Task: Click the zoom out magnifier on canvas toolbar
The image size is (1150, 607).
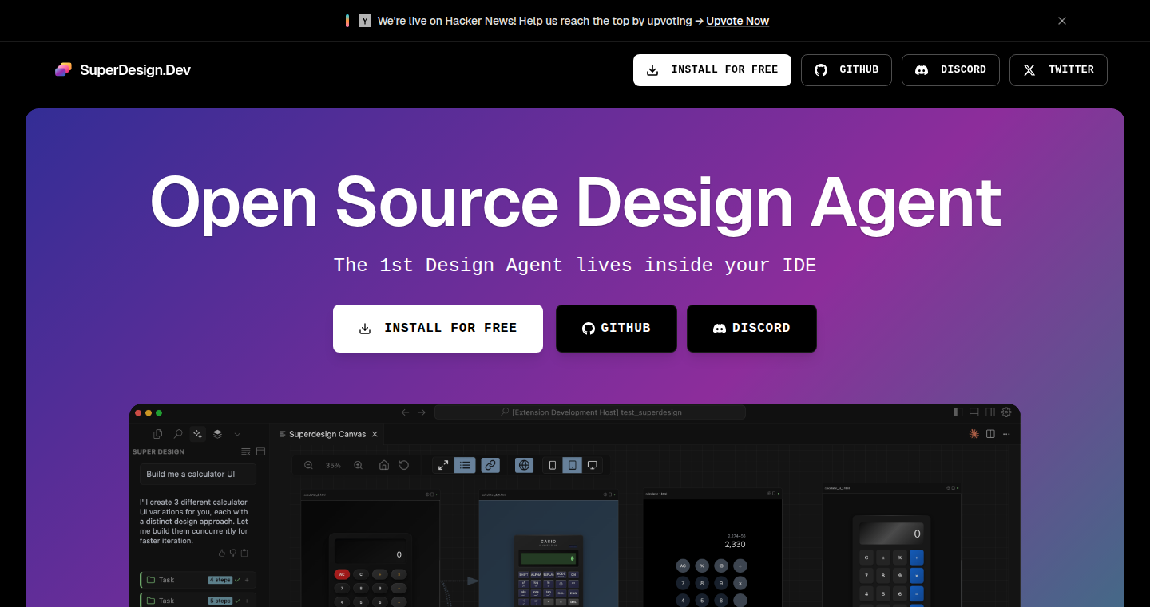Action: point(308,465)
